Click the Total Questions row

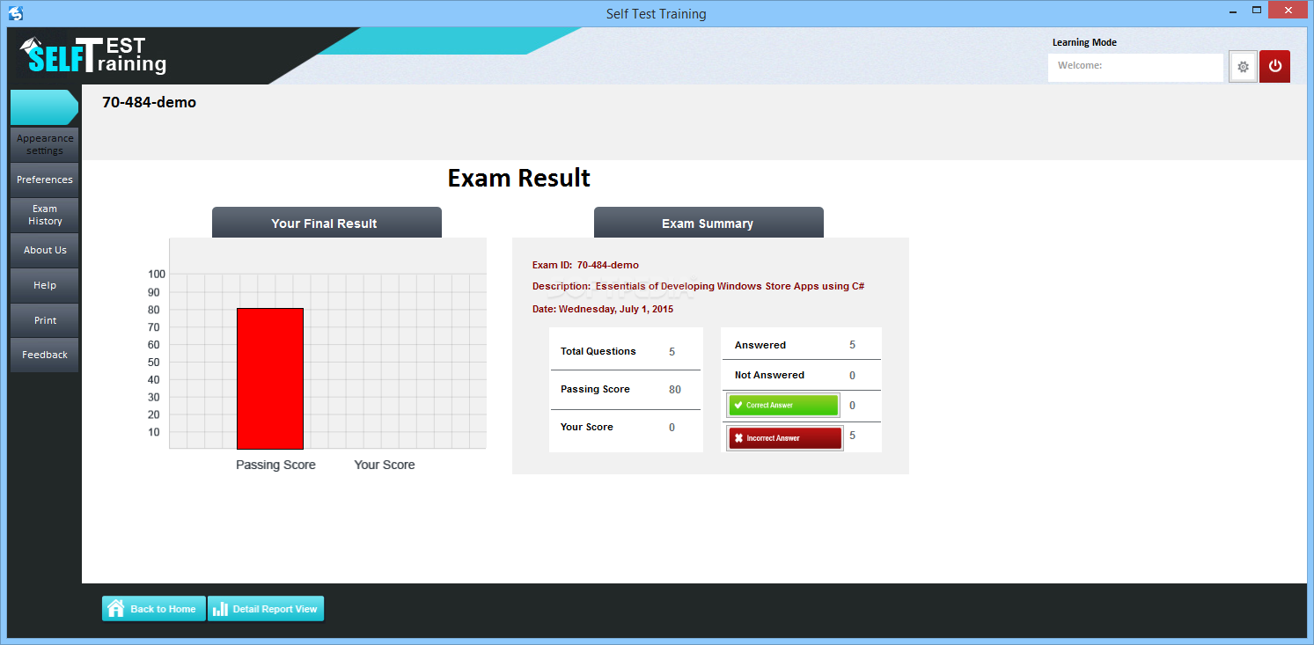pos(626,351)
